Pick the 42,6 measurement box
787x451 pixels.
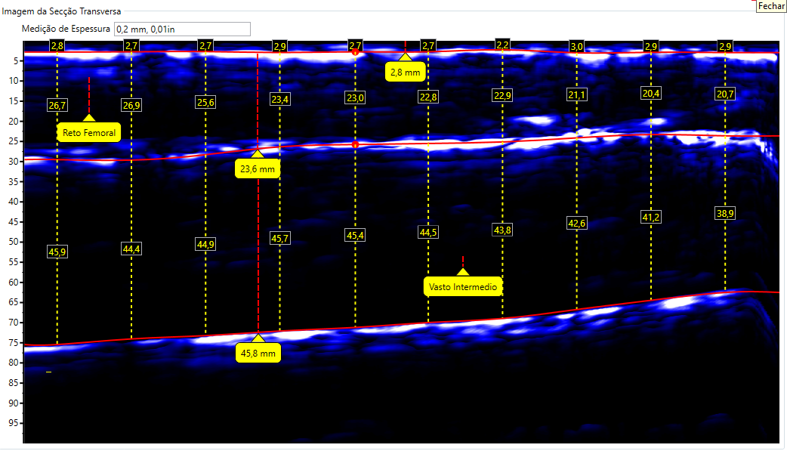[576, 223]
